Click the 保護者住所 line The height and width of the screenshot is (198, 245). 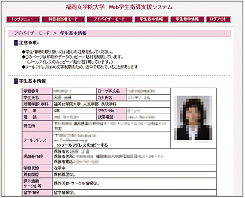click(x=109, y=156)
